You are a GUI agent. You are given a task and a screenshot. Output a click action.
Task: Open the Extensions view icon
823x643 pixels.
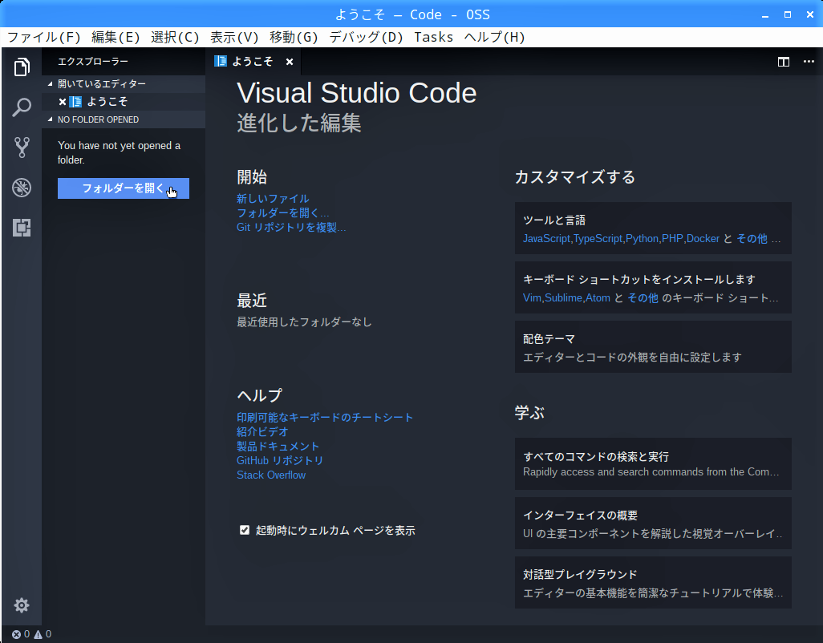pyautogui.click(x=22, y=228)
